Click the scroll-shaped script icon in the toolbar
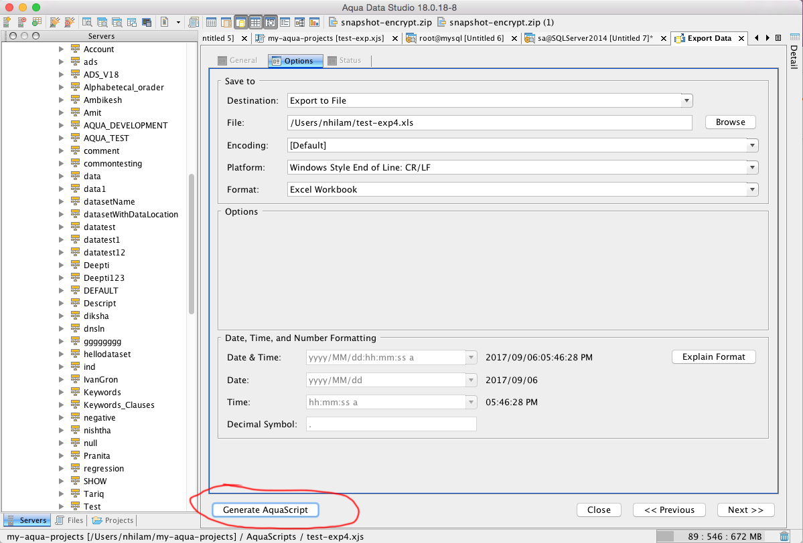The height and width of the screenshot is (543, 803). (194, 22)
